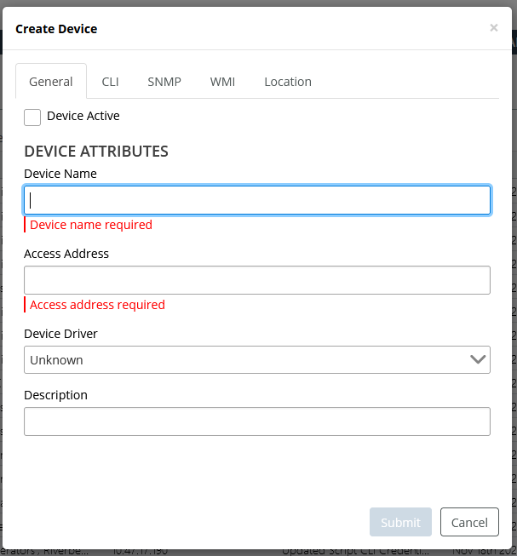Open the CLI tab

(110, 82)
